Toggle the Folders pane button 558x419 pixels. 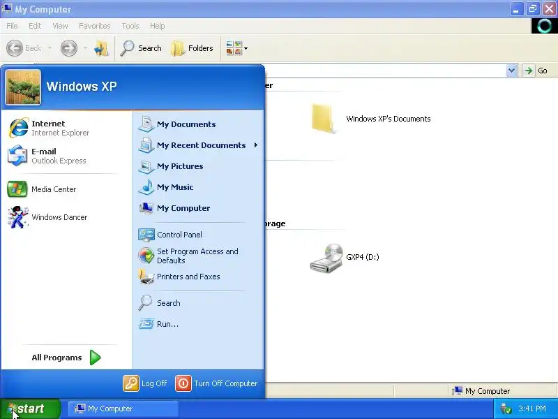193,48
